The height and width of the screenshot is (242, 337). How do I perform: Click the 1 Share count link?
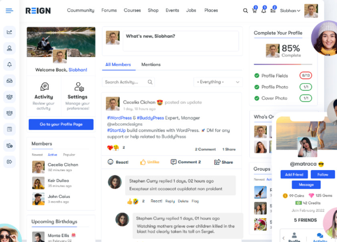[x=229, y=150]
